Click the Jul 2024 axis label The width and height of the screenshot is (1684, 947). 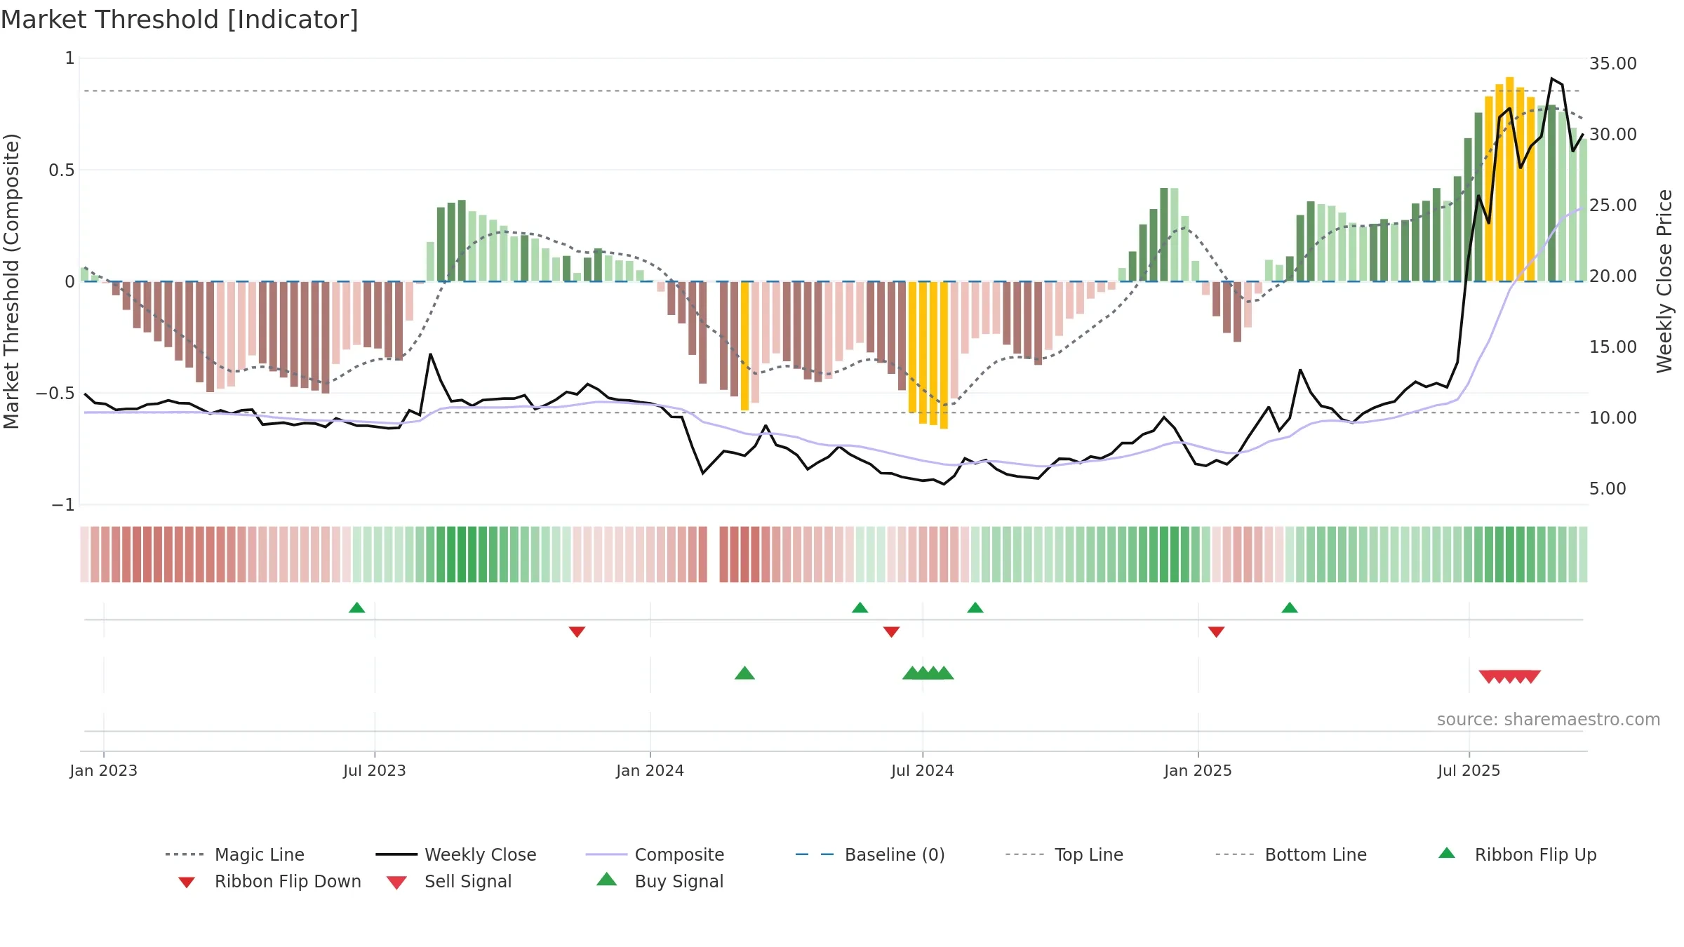(x=923, y=770)
